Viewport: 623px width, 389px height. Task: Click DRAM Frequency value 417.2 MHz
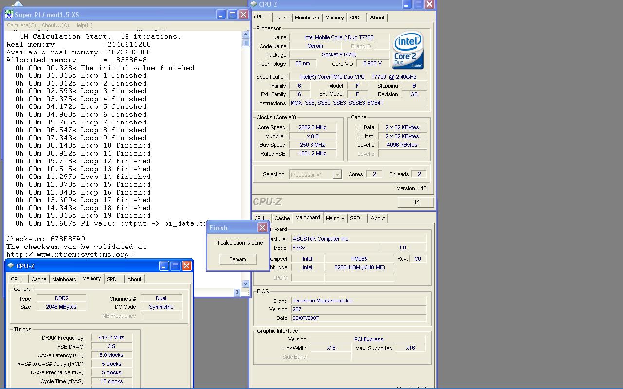[111, 337]
